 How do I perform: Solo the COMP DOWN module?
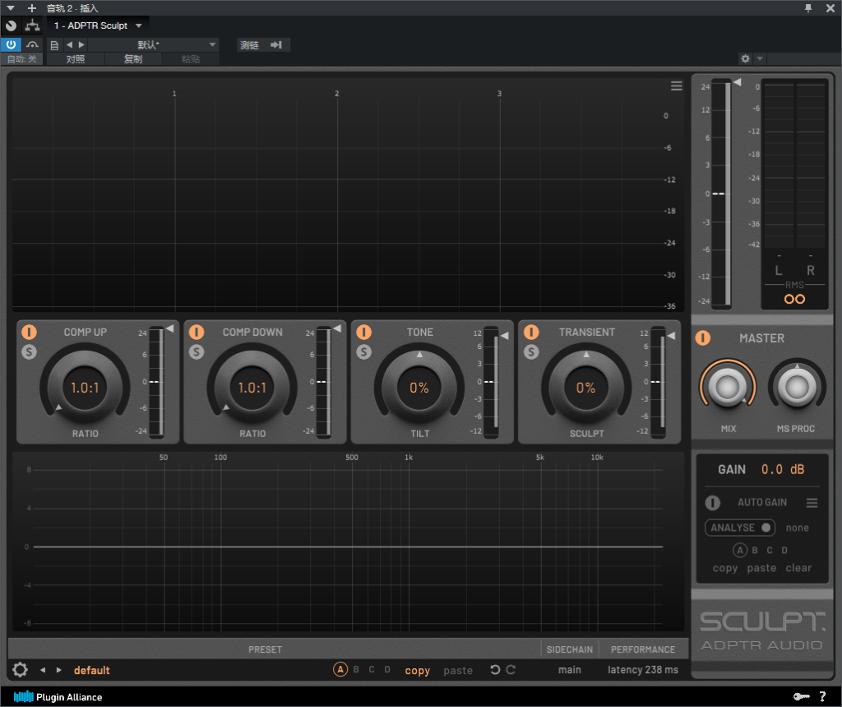[x=197, y=352]
